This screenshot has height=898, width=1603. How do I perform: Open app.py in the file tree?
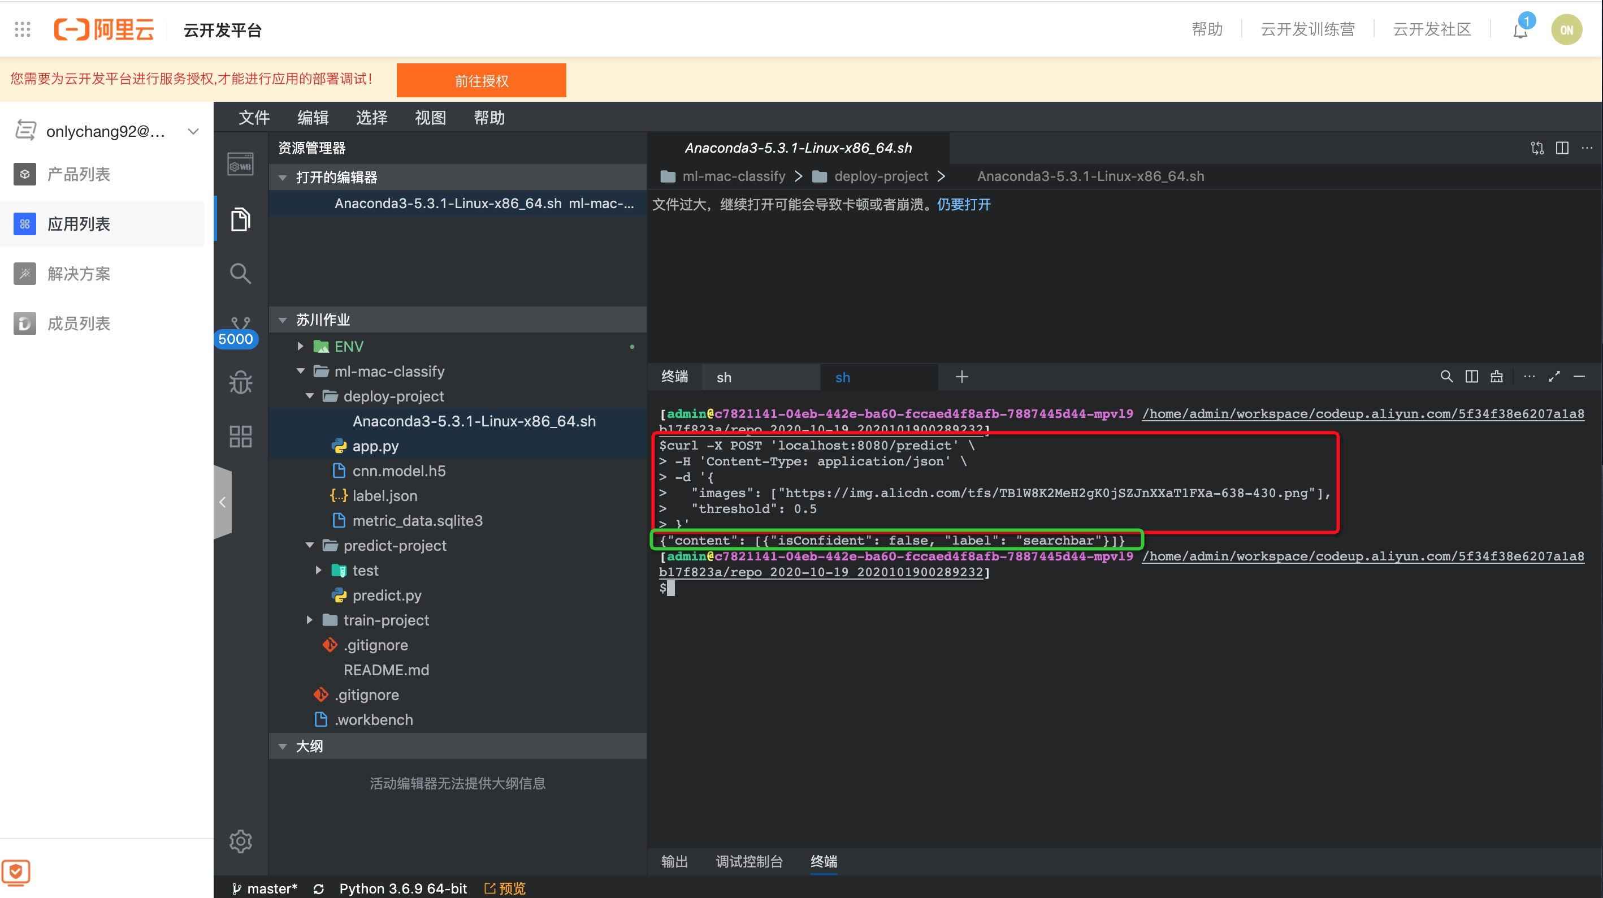[x=375, y=446]
